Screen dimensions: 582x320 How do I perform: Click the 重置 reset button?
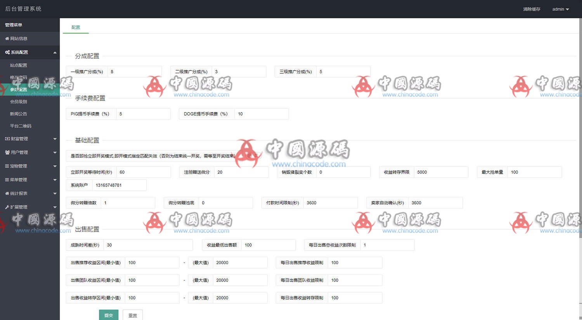tap(132, 315)
